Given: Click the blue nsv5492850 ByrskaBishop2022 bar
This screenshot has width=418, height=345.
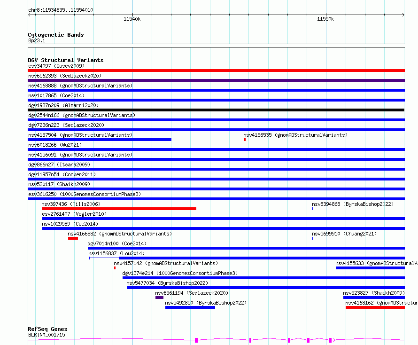Looking at the screenshot, I should tap(190, 307).
